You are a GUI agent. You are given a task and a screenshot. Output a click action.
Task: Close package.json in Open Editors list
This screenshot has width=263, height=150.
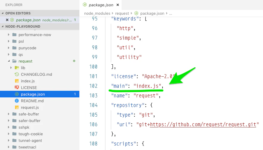point(7,20)
